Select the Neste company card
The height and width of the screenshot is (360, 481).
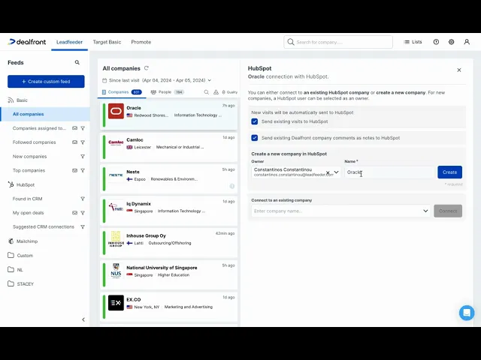click(x=168, y=179)
